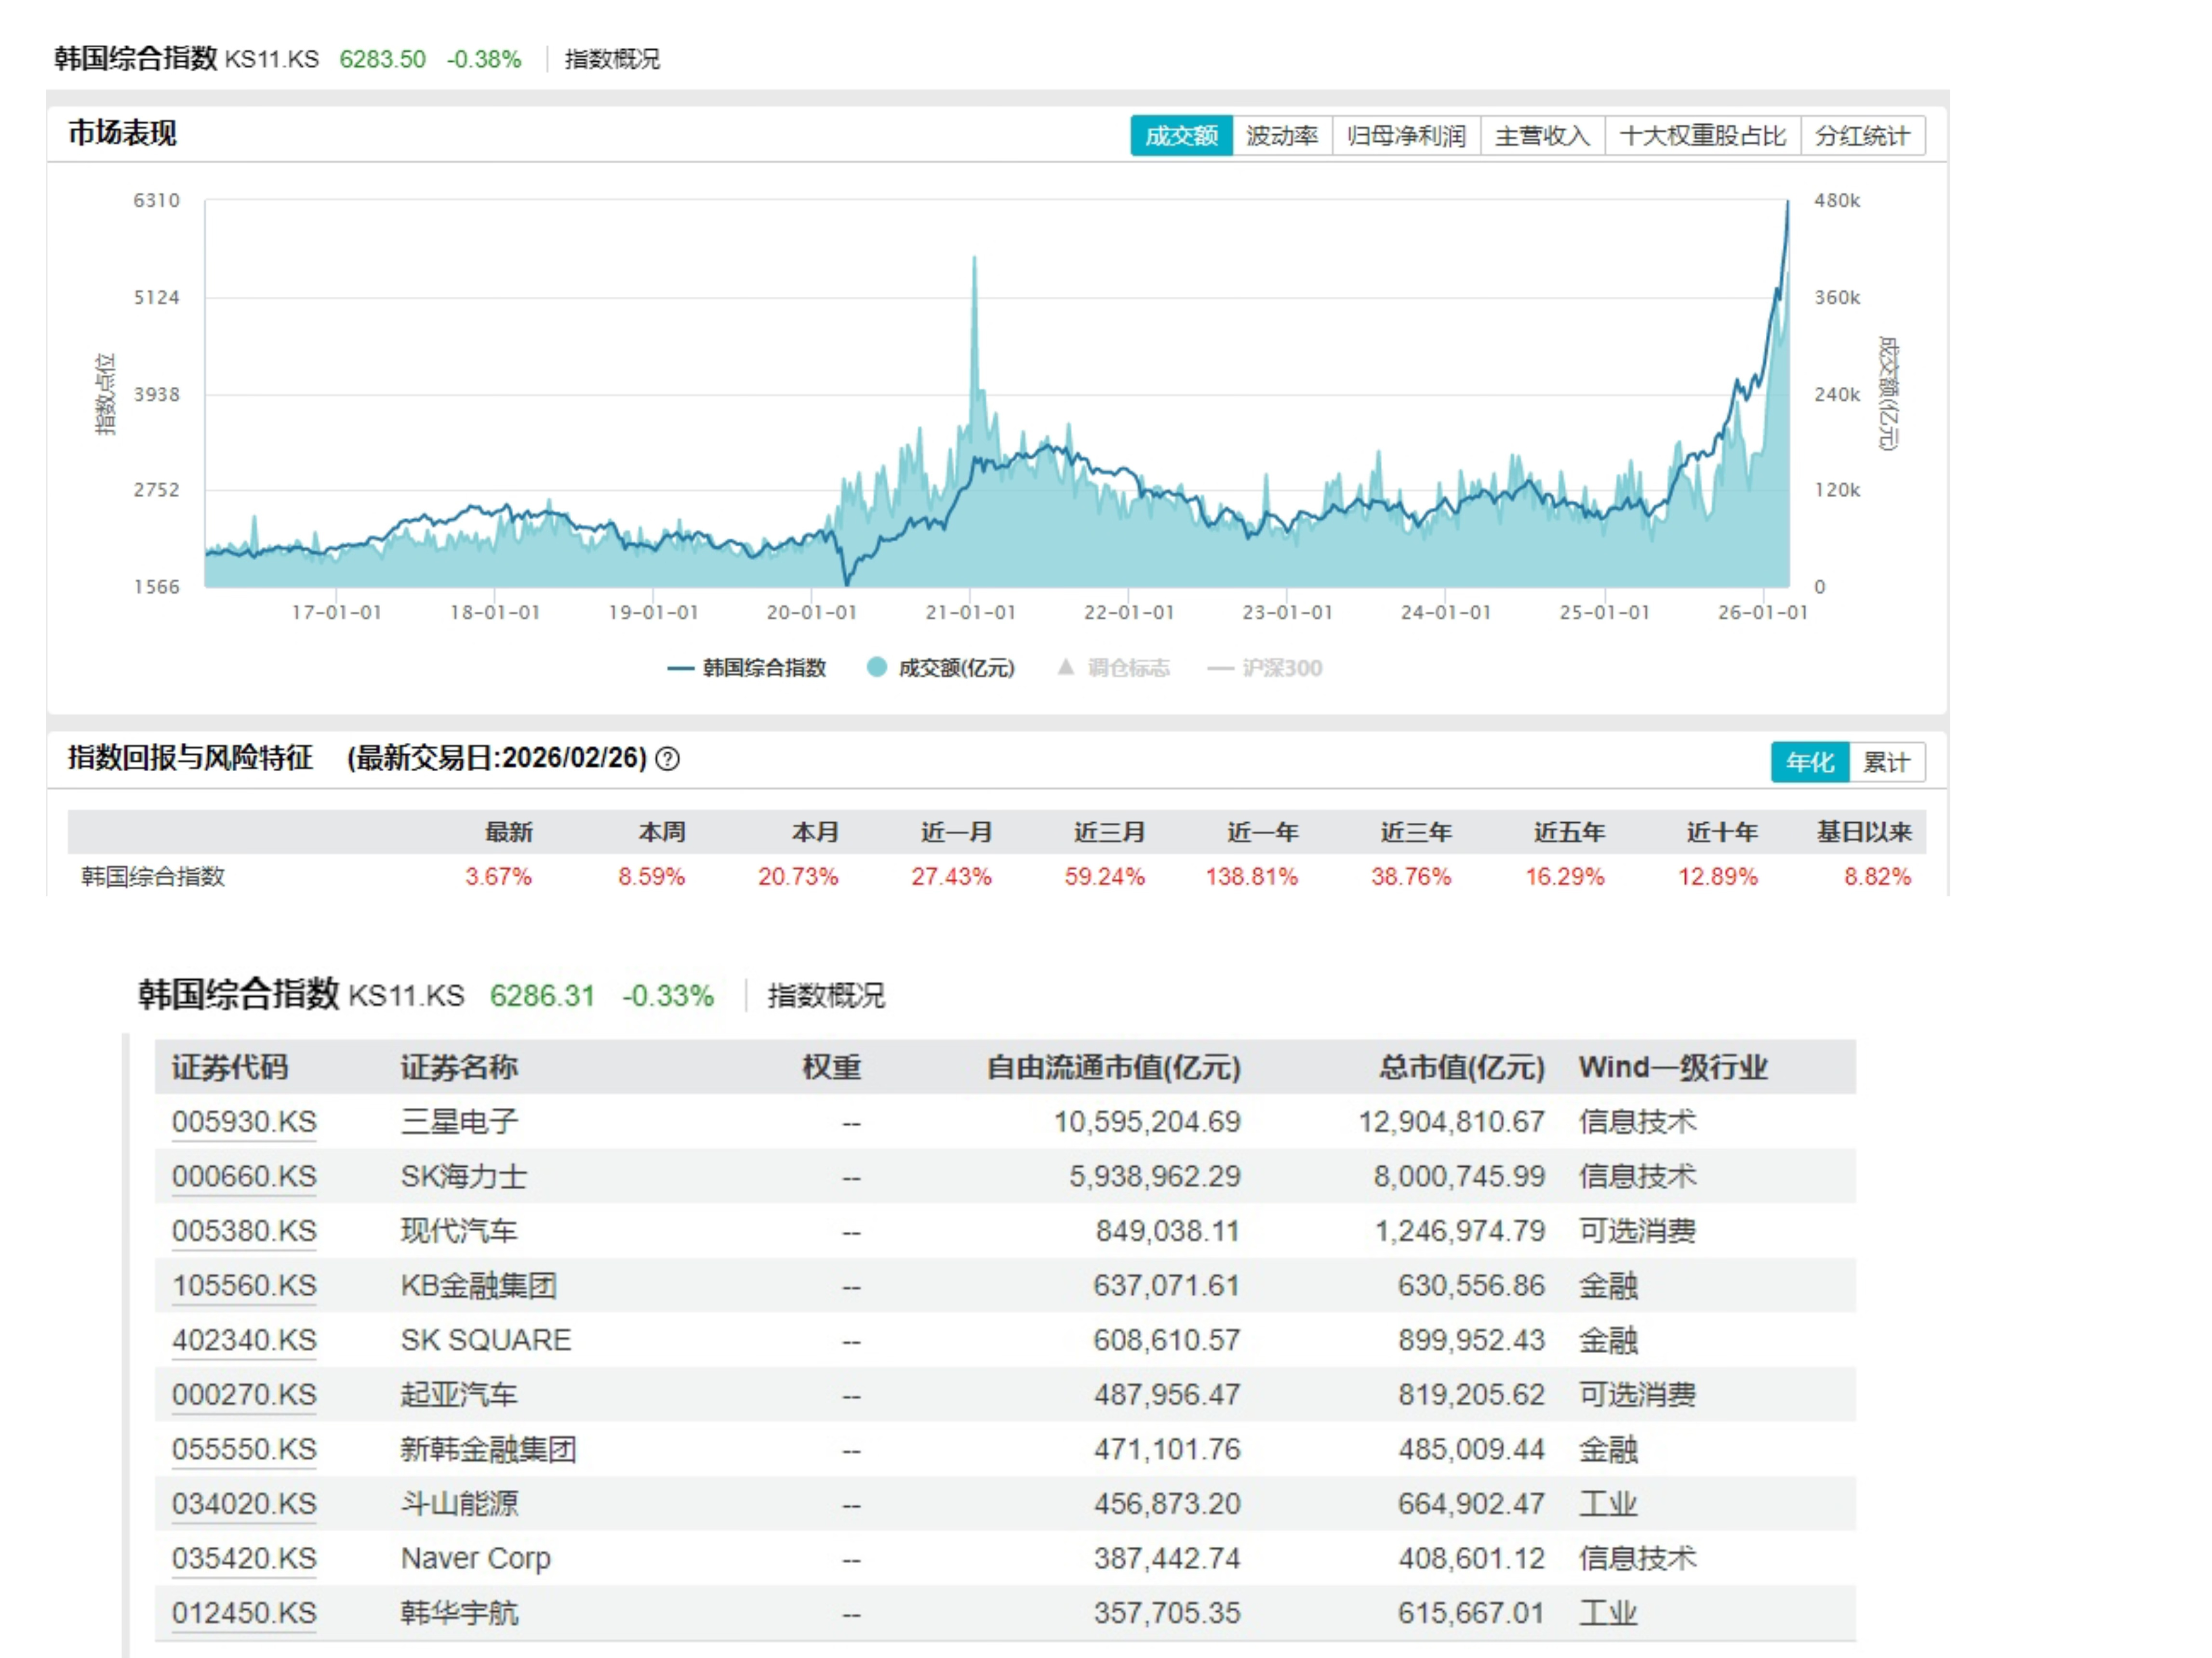Click the 总市值(亿元) column header
Viewport: 2212px width, 1658px height.
coord(1461,1067)
